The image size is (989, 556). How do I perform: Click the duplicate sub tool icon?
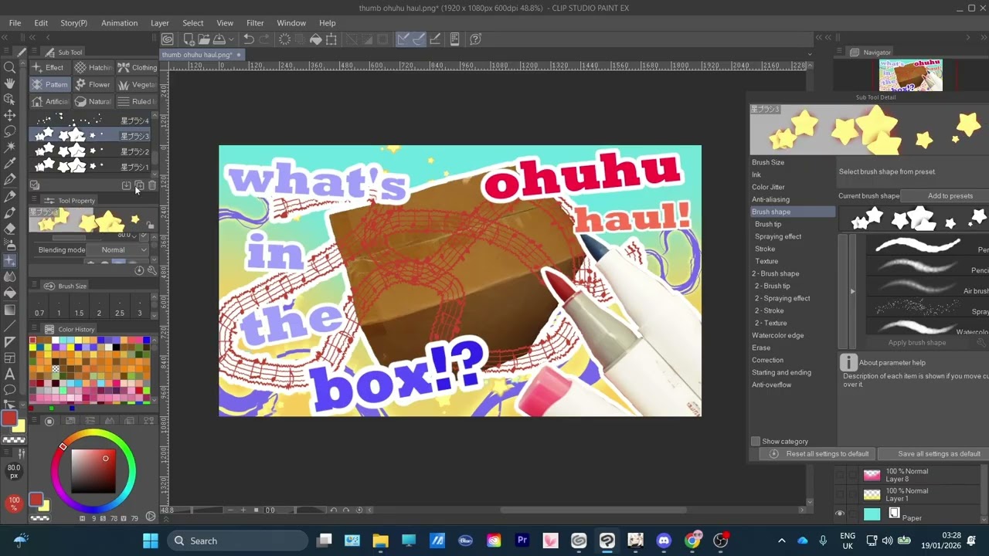(x=139, y=185)
